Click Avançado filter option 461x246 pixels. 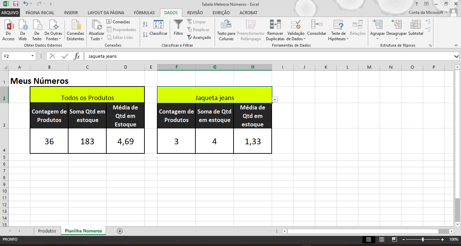(199, 38)
